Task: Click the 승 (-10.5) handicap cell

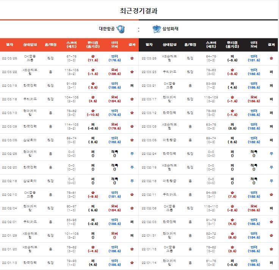Action: tap(93, 113)
